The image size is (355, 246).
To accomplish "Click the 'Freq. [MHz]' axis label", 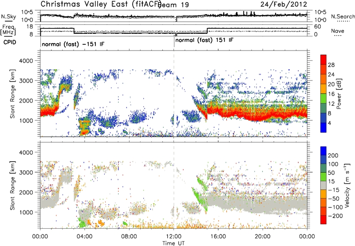I will tap(8, 30).
